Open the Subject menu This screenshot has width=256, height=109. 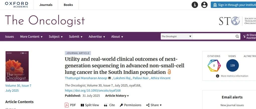[56, 37]
